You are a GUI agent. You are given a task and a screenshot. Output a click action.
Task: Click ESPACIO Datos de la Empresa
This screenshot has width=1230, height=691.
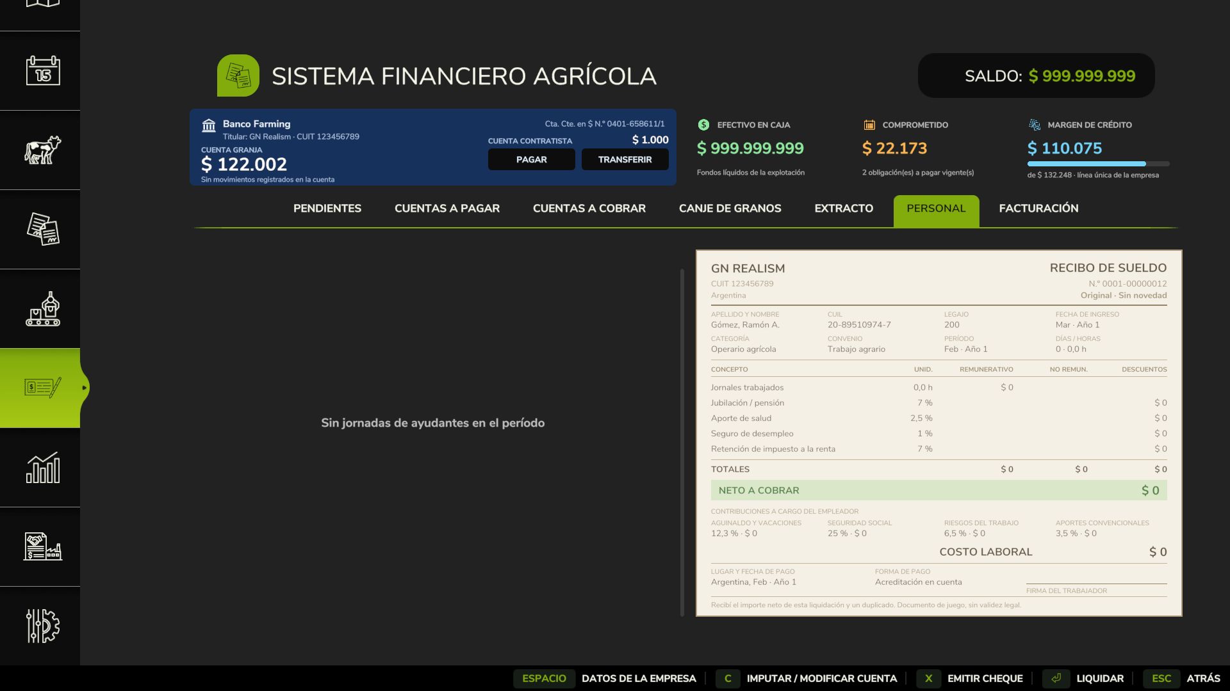pos(605,678)
